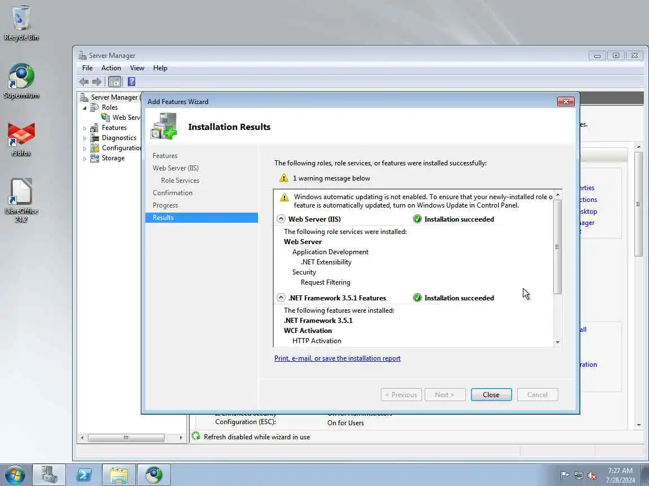Click the warning icon beside '1 warning message below'
The image size is (649, 486).
284,178
